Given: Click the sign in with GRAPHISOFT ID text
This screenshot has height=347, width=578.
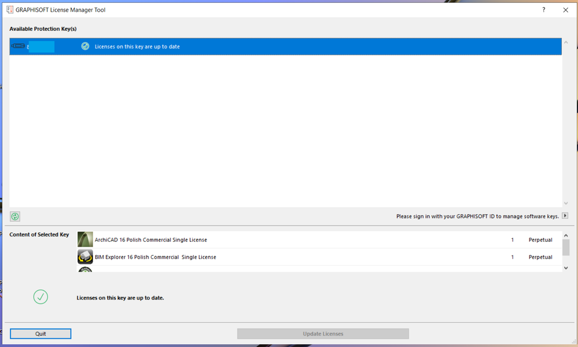Looking at the screenshot, I should click(x=477, y=216).
